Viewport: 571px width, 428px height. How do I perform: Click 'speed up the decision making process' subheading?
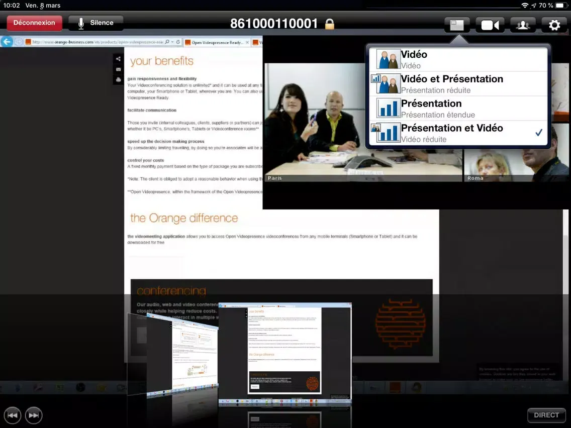click(166, 142)
